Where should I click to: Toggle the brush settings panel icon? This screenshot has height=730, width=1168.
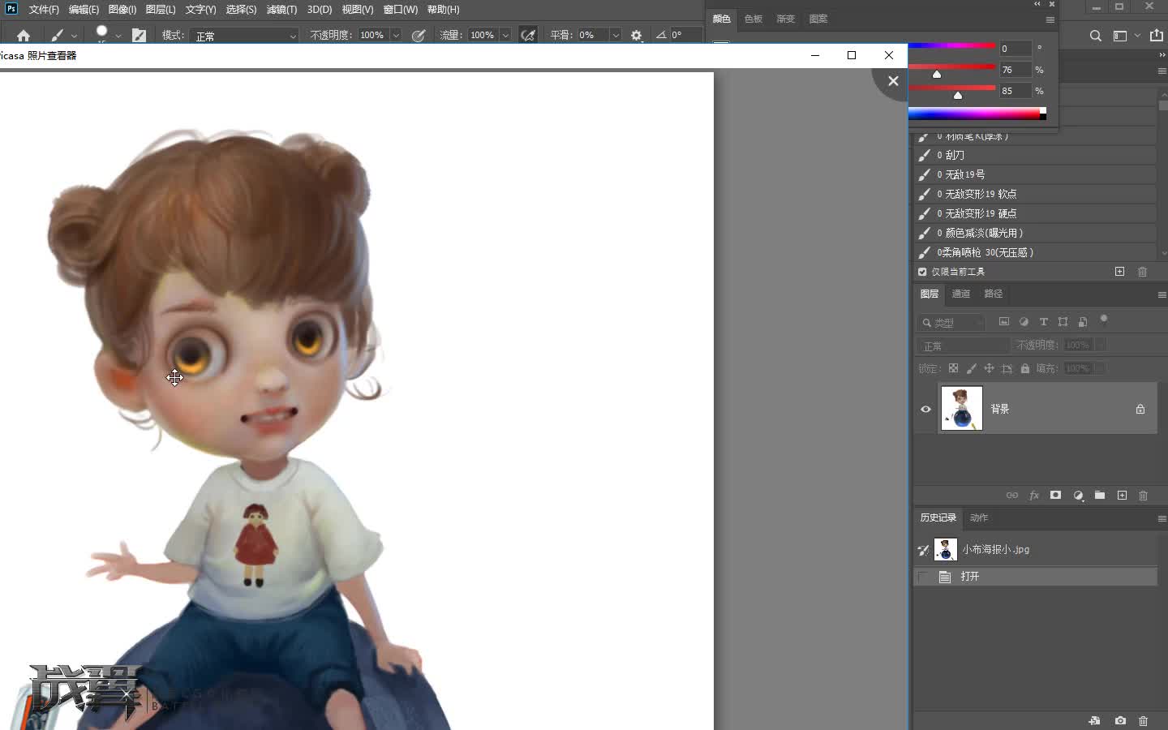[140, 36]
